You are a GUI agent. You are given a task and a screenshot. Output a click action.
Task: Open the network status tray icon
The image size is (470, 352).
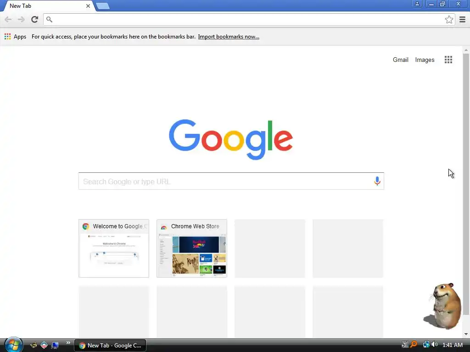click(426, 345)
